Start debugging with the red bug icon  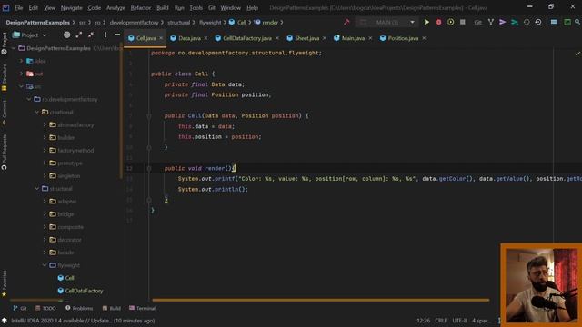[438, 22]
